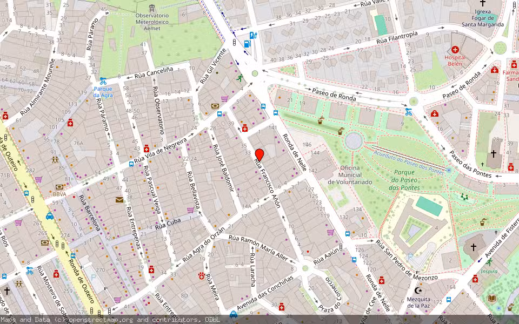
Task: Select the Hospital Belén red cross icon
Action: [455, 50]
